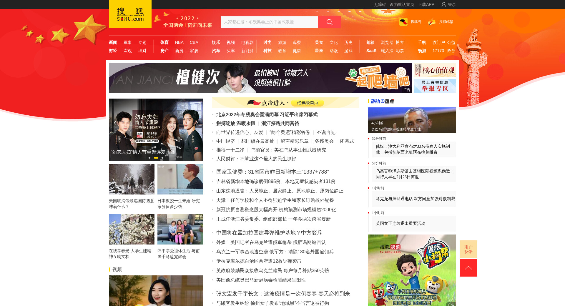This screenshot has height=306, width=565.
Task: Show previous slide in the carousel
Action: click(115, 123)
